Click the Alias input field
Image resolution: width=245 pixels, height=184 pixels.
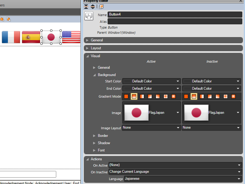click(x=175, y=21)
